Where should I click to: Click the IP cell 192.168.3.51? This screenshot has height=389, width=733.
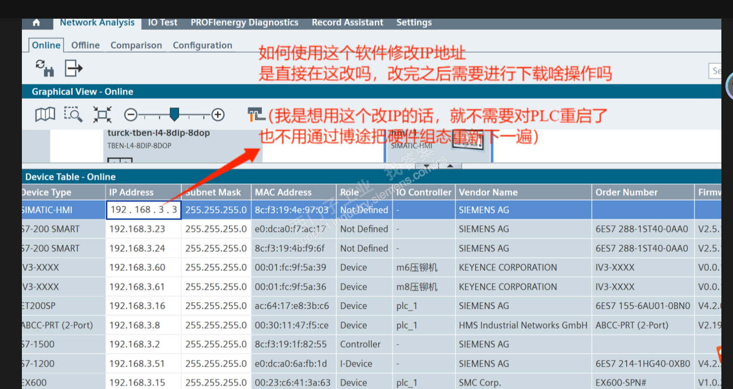[143, 364]
